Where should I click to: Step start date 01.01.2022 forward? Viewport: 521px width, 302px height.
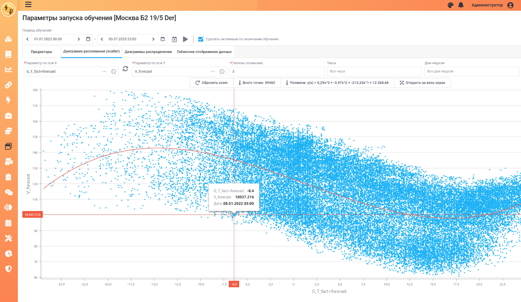(79, 39)
